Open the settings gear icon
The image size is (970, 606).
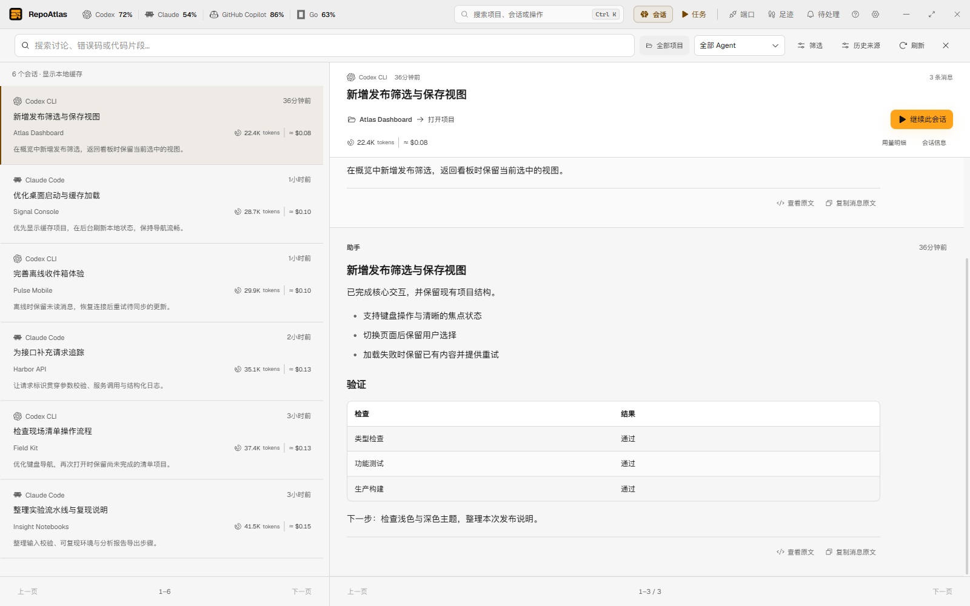click(875, 15)
